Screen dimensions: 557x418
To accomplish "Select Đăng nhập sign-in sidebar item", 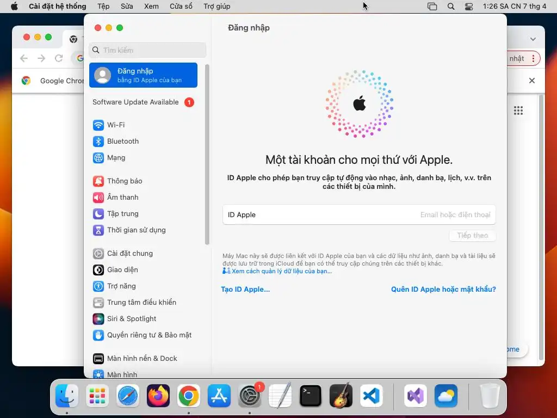I will [x=143, y=75].
